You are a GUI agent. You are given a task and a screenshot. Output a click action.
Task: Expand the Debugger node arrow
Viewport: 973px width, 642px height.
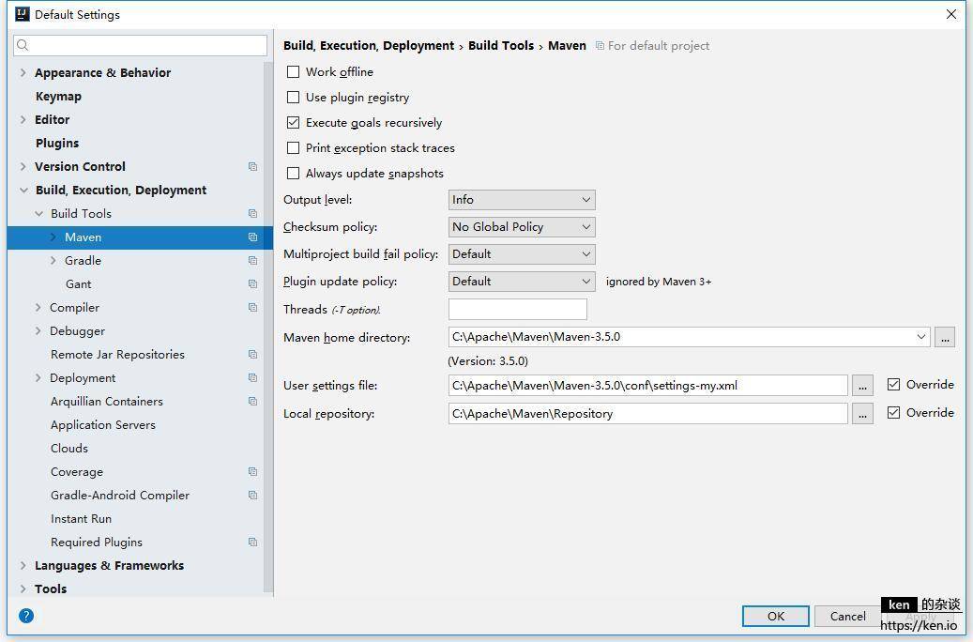(38, 331)
